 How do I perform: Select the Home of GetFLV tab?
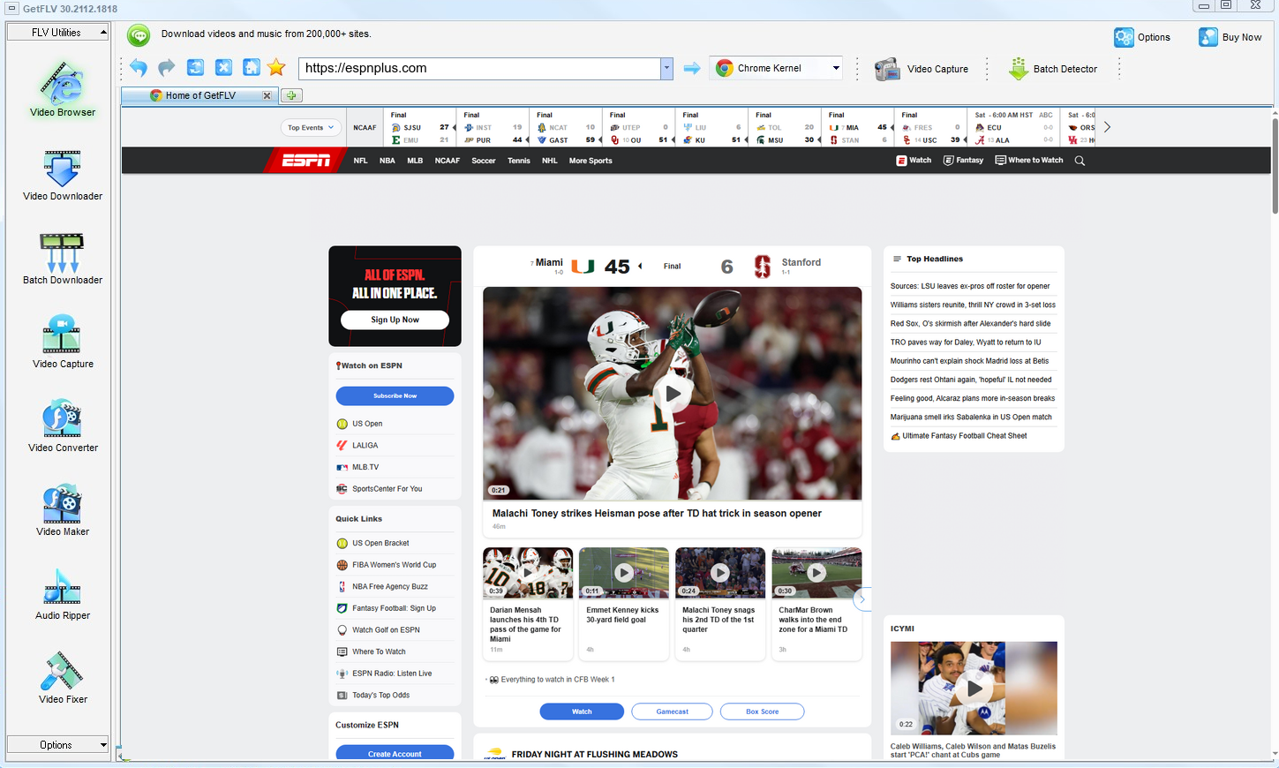pyautogui.click(x=200, y=95)
